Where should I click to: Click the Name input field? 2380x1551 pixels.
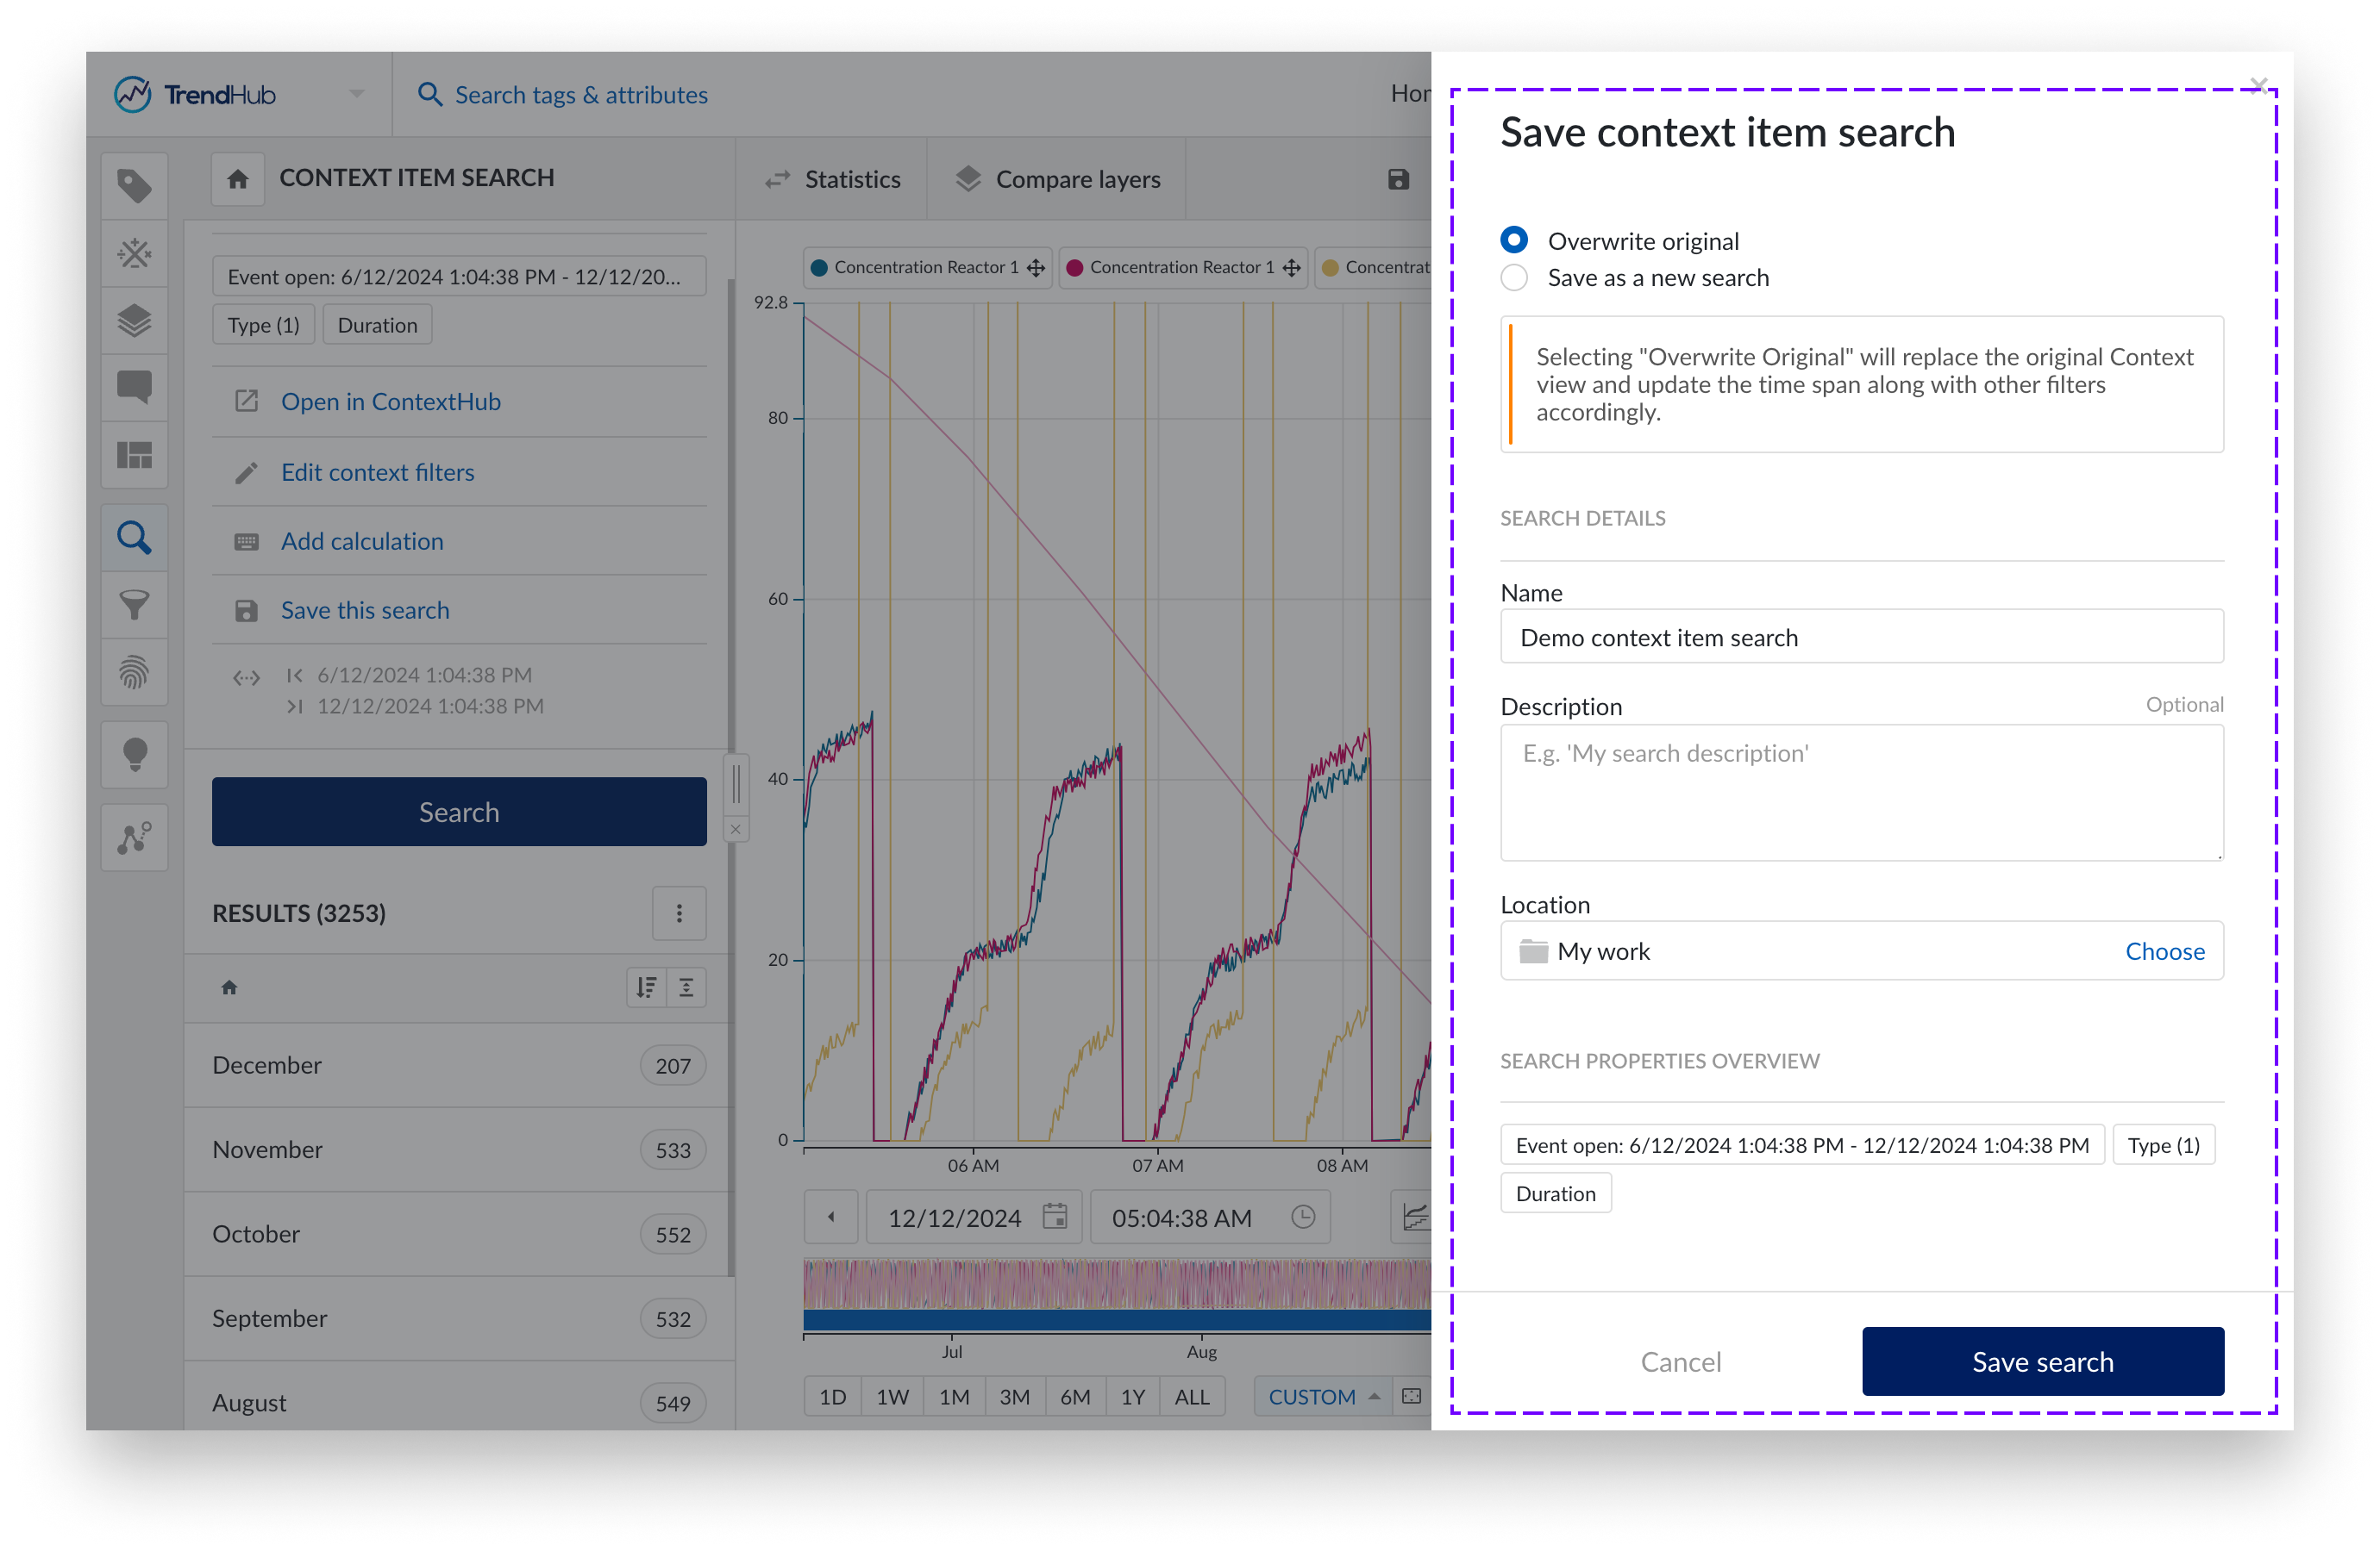pyautogui.click(x=1861, y=637)
